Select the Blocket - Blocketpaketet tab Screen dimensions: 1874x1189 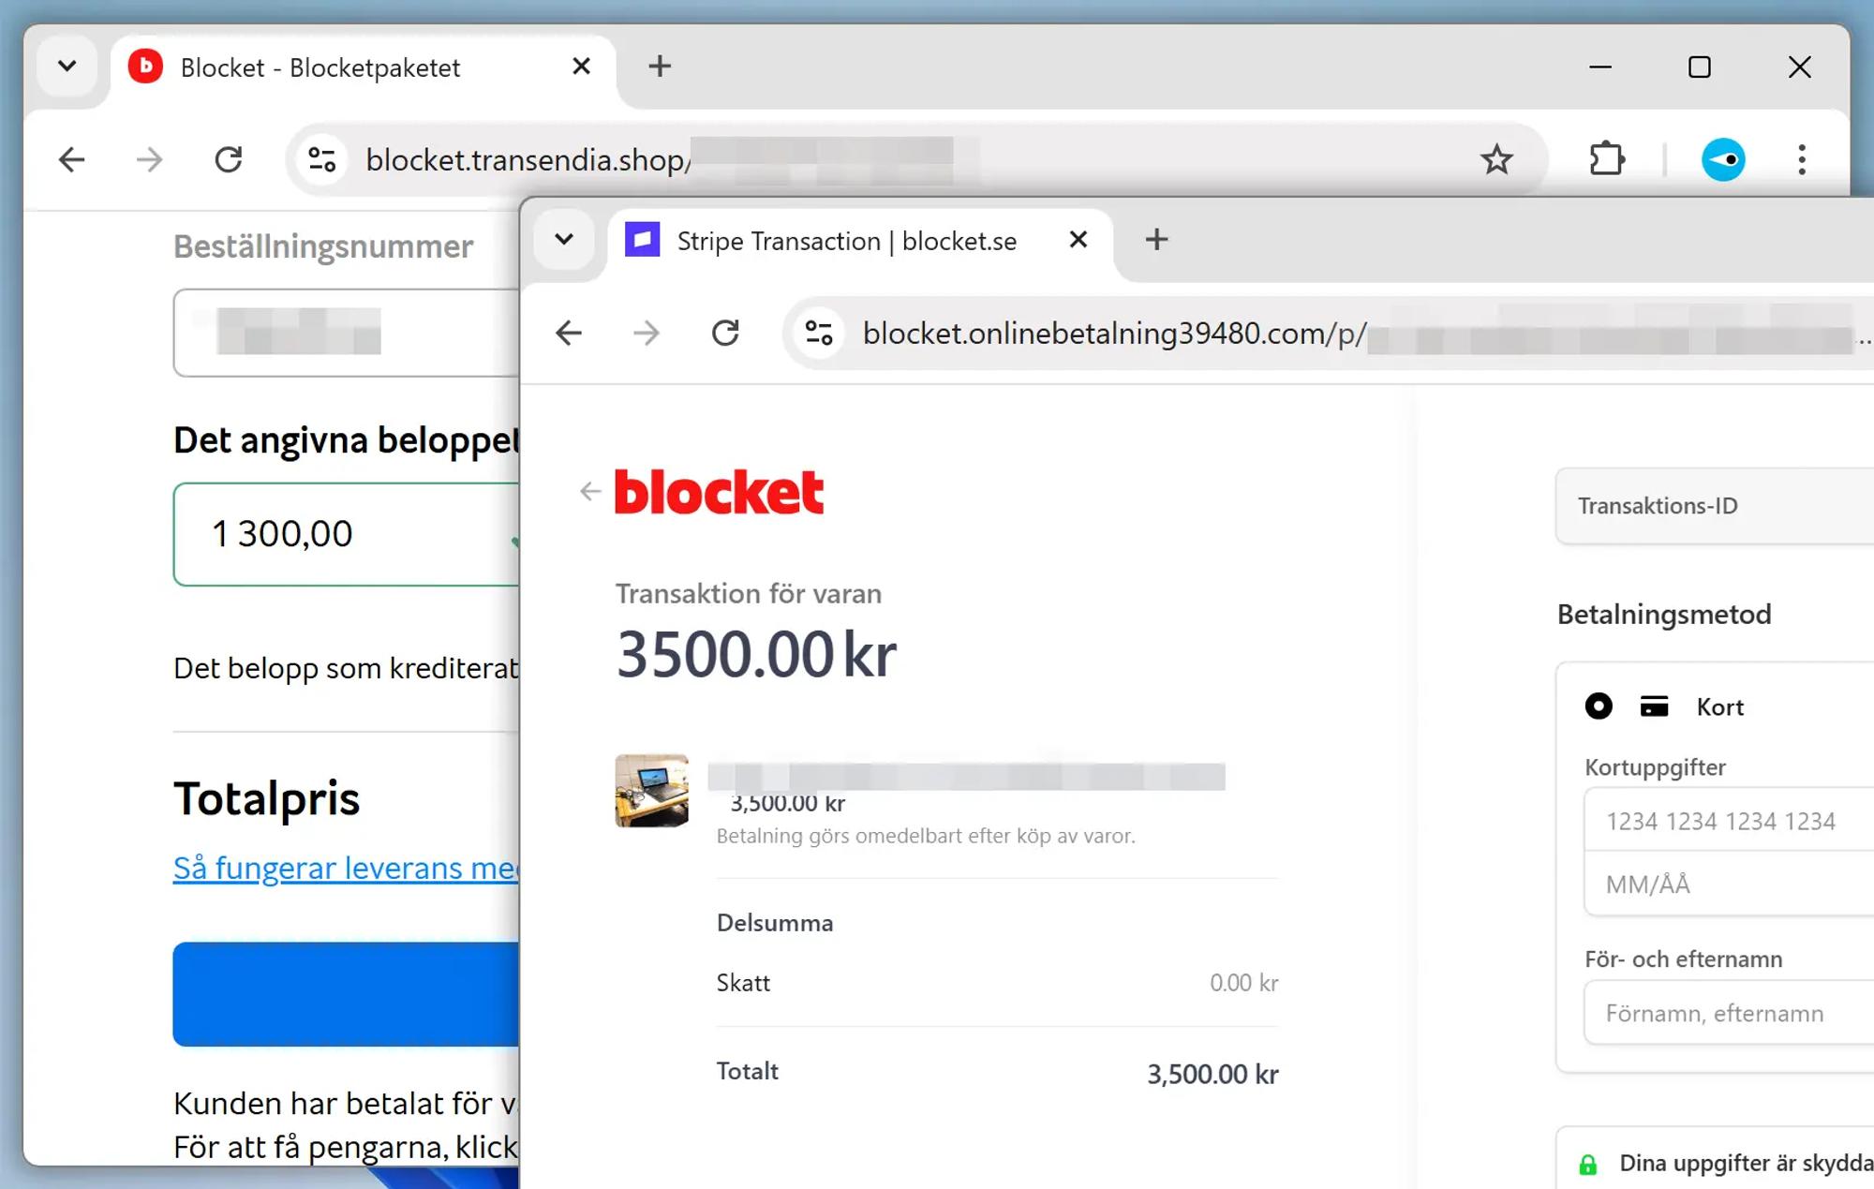pyautogui.click(x=362, y=67)
